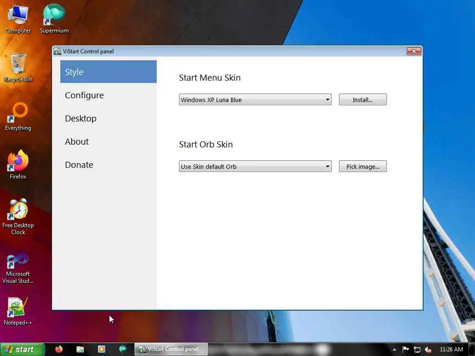Open the file explorer taskbar icon
Screen dimensions: 475x356
point(80,350)
